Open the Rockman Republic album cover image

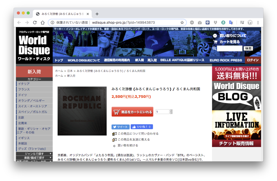(82, 111)
